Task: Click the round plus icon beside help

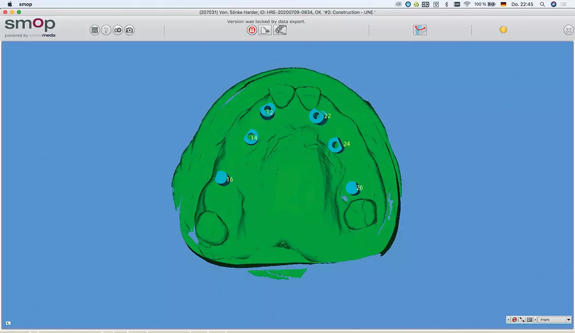Action: click(x=118, y=30)
